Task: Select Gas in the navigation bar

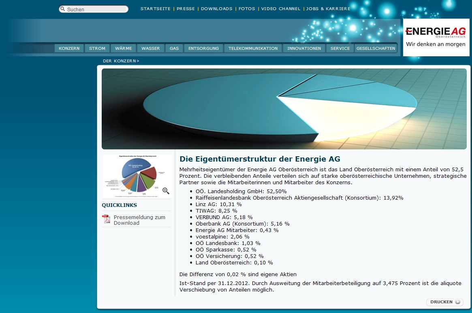Action: (174, 48)
